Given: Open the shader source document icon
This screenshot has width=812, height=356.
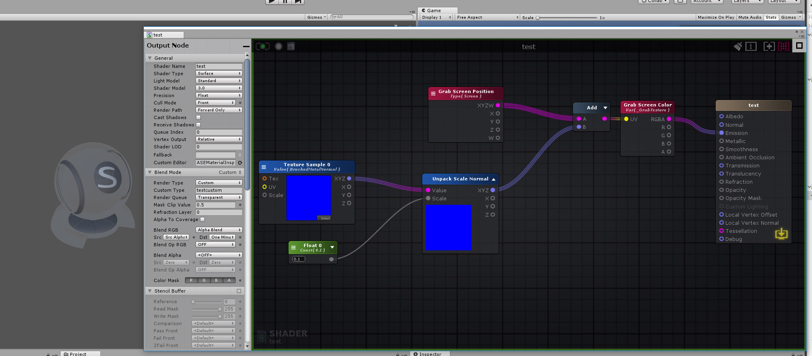Looking at the screenshot, I should 291,46.
